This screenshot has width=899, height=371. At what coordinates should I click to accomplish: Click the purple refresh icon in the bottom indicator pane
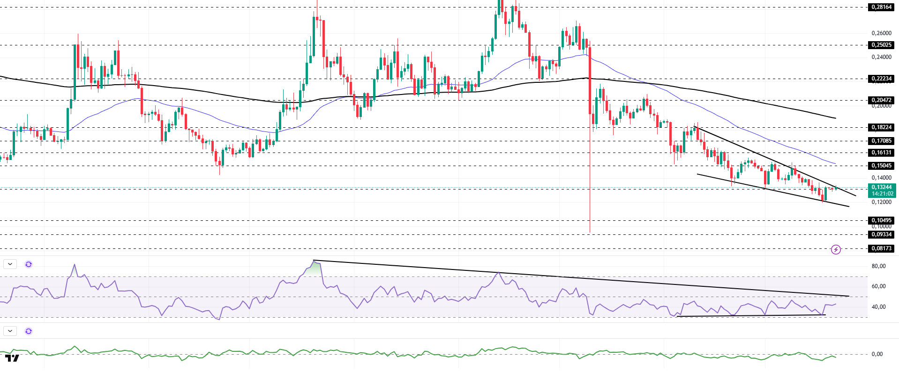coord(29,331)
